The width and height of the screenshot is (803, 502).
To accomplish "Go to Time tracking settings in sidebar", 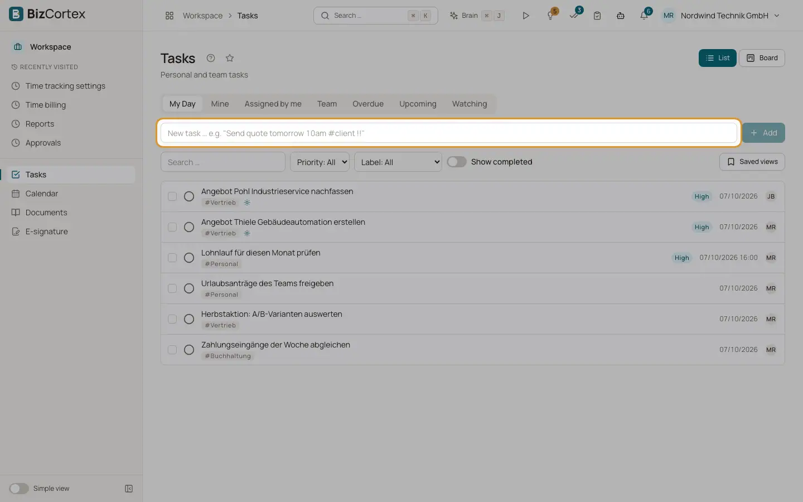I will (65, 86).
